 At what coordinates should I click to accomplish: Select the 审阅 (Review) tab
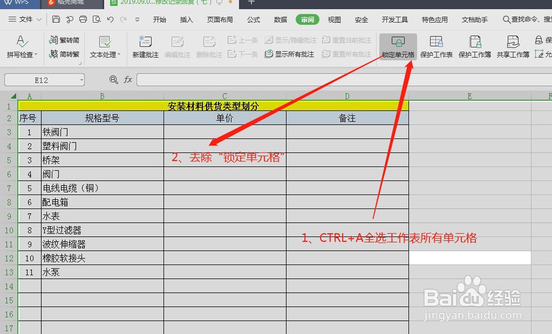[x=307, y=20]
